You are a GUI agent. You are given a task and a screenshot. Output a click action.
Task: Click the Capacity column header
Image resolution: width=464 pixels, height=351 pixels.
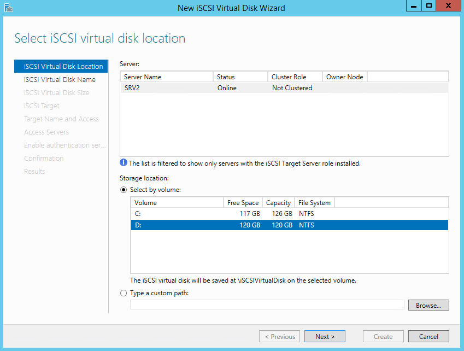(x=278, y=203)
